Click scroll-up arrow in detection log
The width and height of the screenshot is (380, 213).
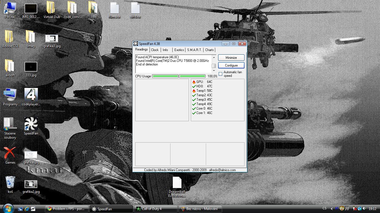214,57
